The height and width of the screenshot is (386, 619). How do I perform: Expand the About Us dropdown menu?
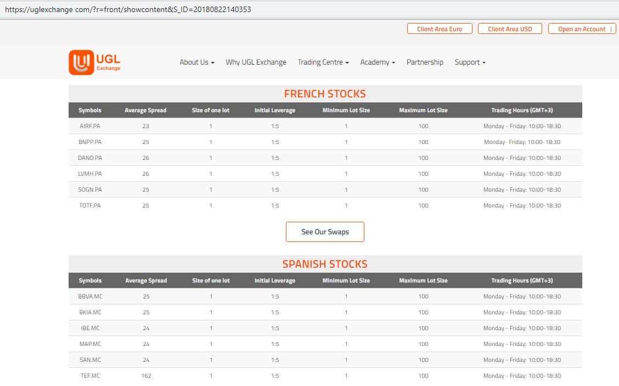(x=196, y=62)
